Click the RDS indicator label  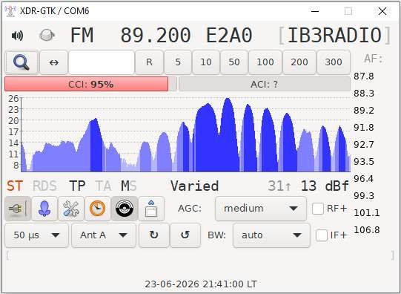[x=44, y=186]
